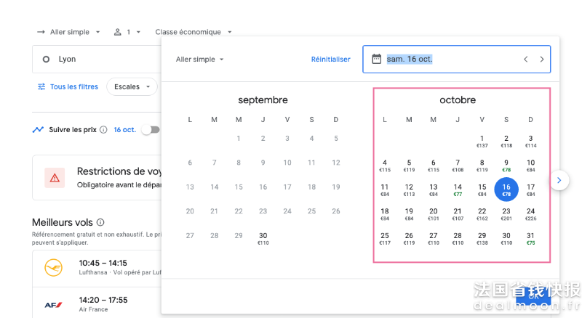The image size is (582, 318).
Task: Click the Lyon origin field
Action: [x=97, y=60]
